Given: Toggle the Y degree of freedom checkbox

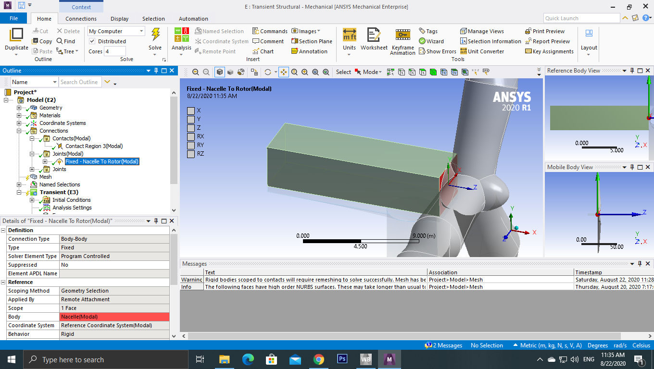Looking at the screenshot, I should point(191,119).
